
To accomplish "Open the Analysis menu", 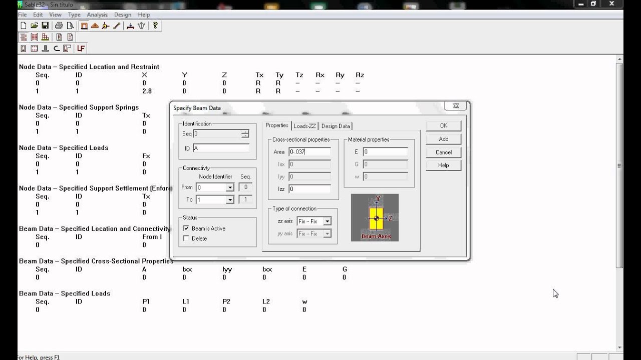I will coord(97,15).
